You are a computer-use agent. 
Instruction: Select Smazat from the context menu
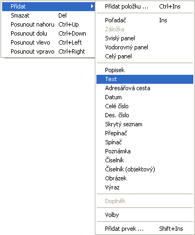pyautogui.click(x=48, y=15)
